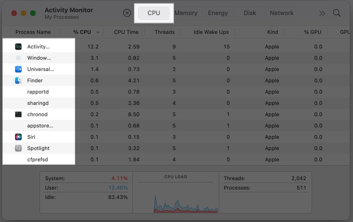The width and height of the screenshot is (353, 222).
Task: Click the Threads 2,042 value
Action: point(299,178)
